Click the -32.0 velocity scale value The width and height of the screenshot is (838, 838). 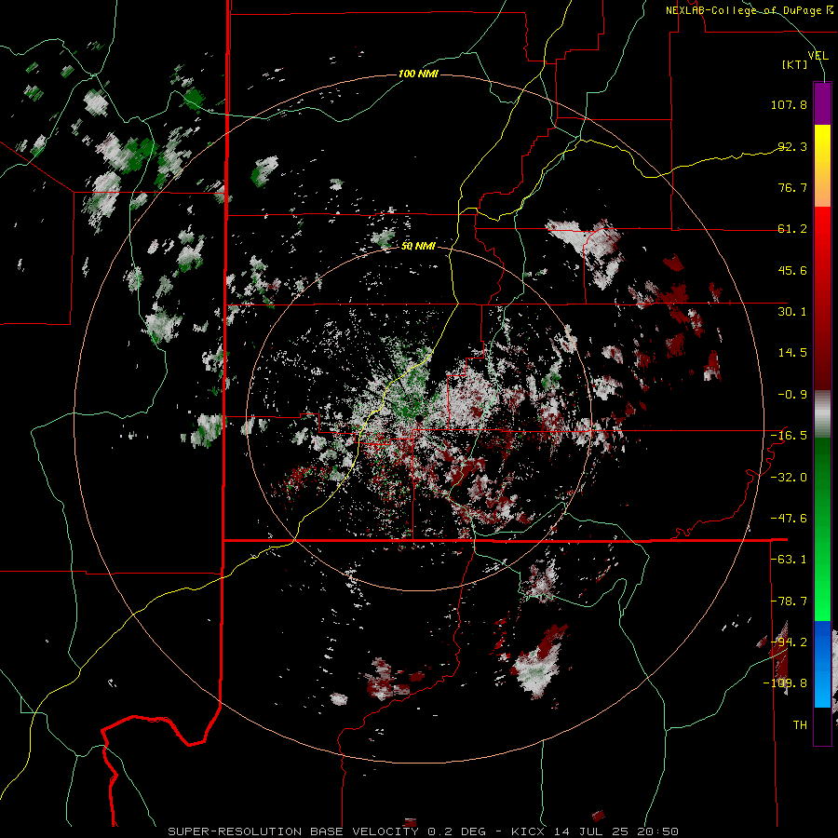(x=789, y=478)
